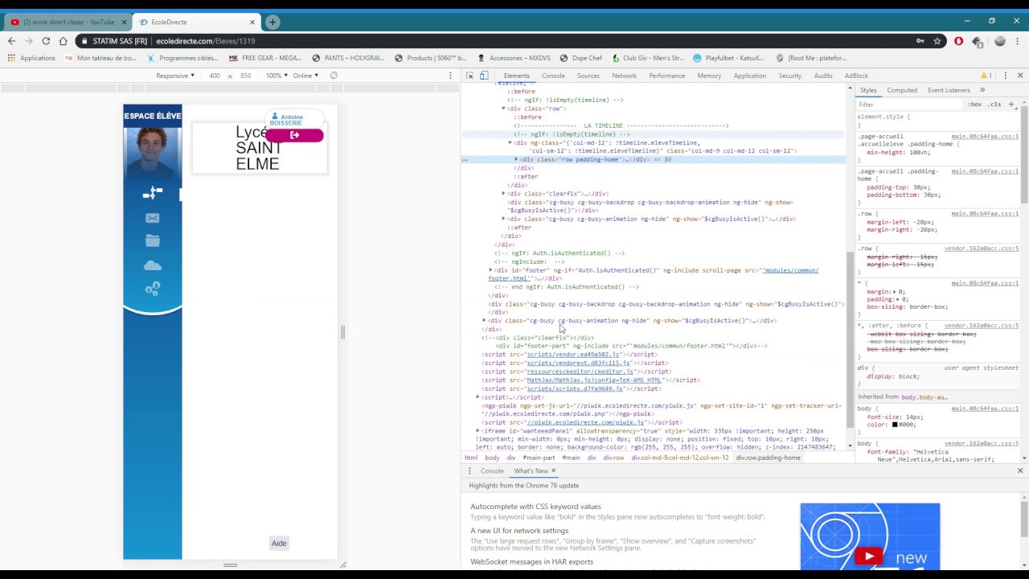Click the new style rule plus icon
Screen dimensions: 1029x579
click(1011, 105)
